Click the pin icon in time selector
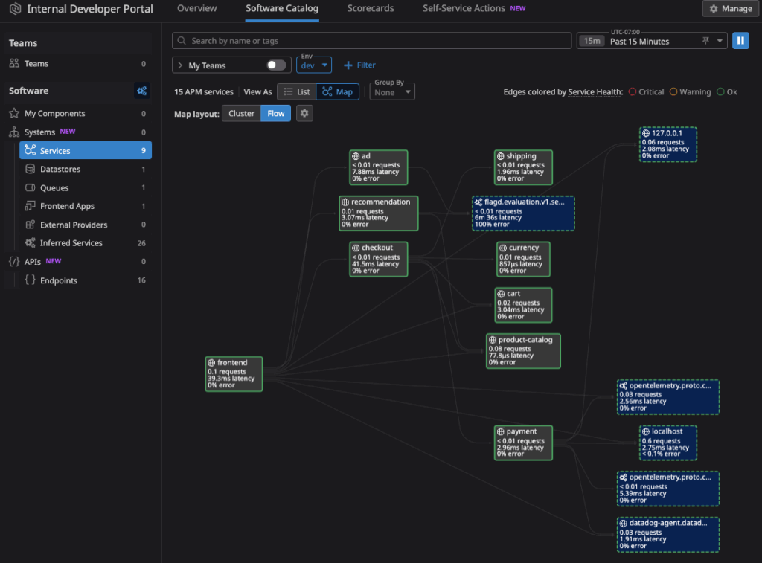The width and height of the screenshot is (762, 563). pyautogui.click(x=705, y=42)
